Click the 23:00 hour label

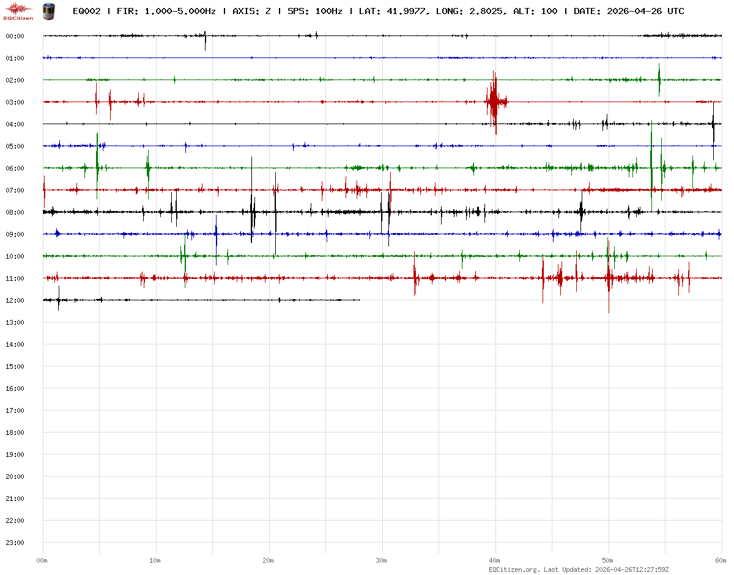coord(15,543)
